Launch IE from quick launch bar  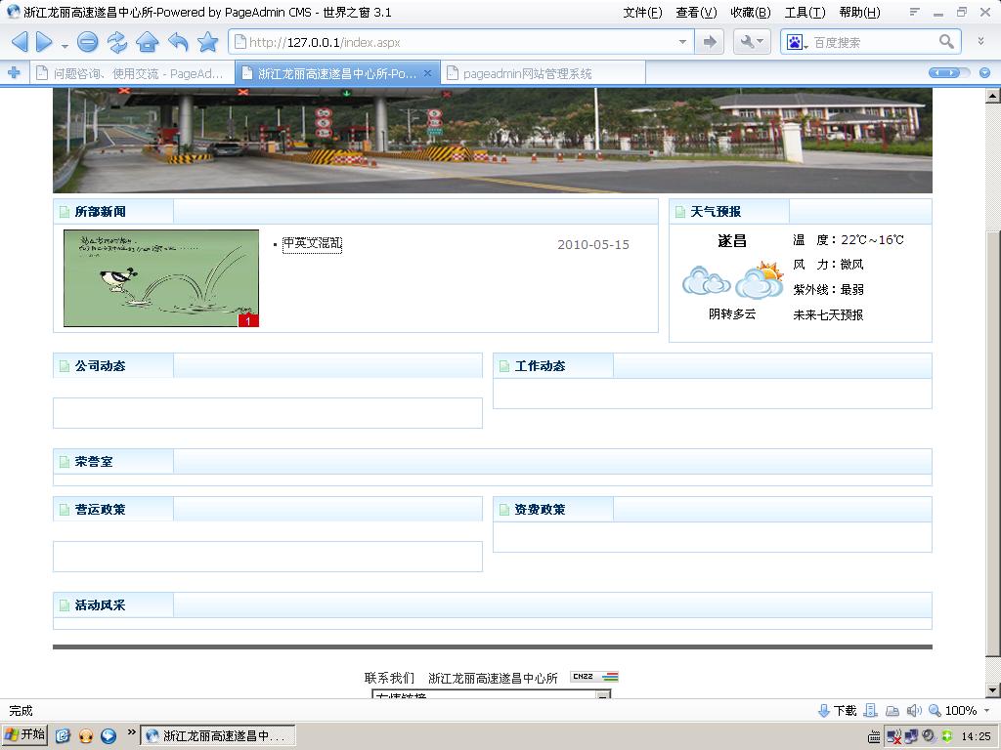pyautogui.click(x=63, y=736)
